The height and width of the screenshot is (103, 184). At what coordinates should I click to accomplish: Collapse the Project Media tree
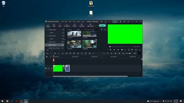[47, 30]
